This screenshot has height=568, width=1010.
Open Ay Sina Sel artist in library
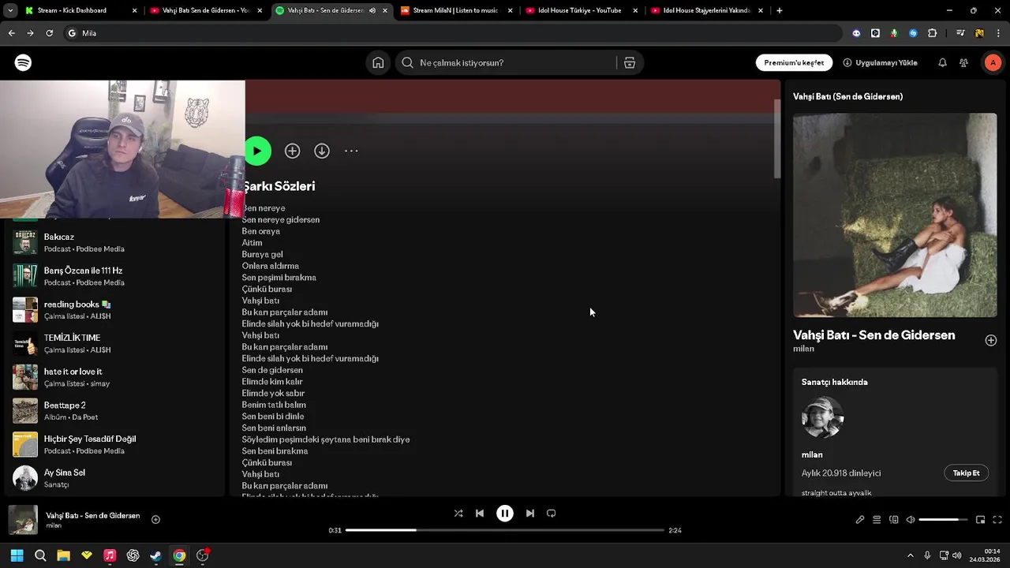[113, 478]
